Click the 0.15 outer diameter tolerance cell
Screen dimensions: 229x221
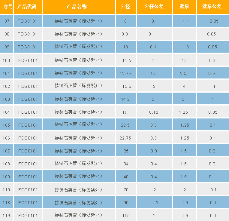[x=154, y=112]
